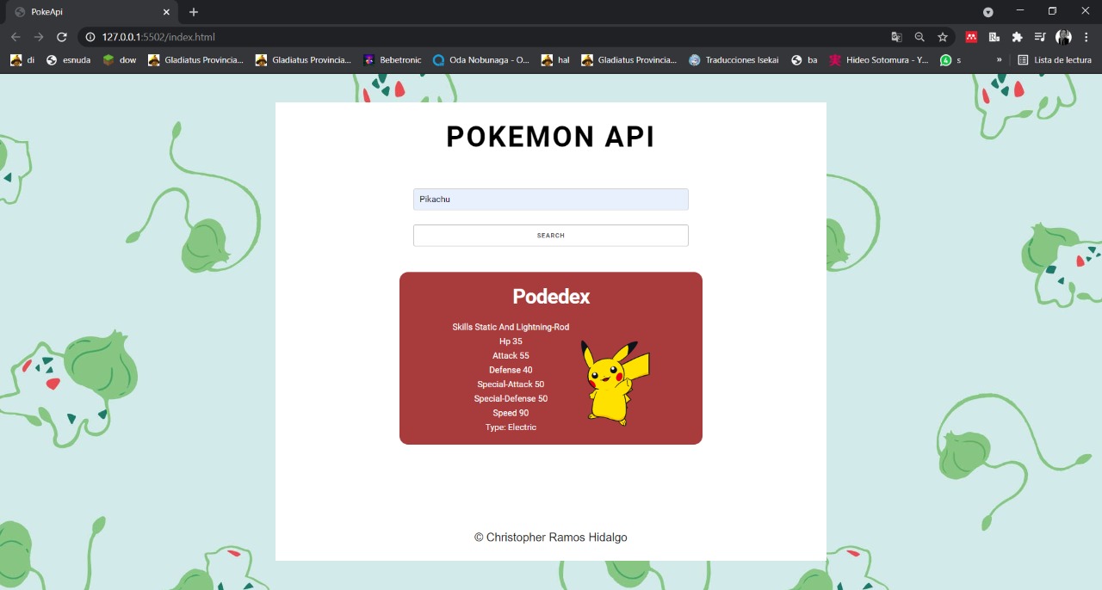
Task: Click the browser forward arrow
Action: pos(39,37)
